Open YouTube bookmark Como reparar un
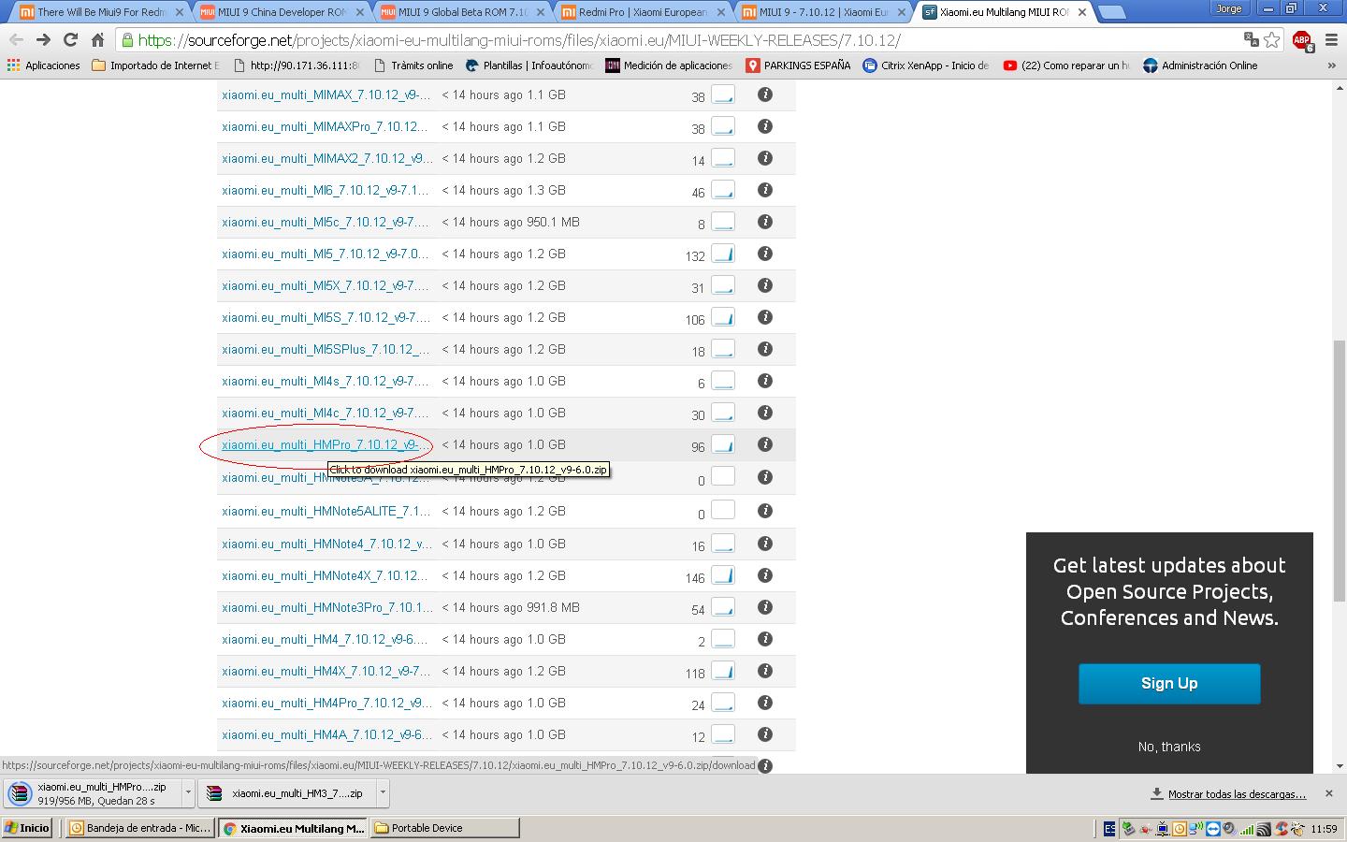Viewport: 1347px width, 842px height. pos(1066,65)
